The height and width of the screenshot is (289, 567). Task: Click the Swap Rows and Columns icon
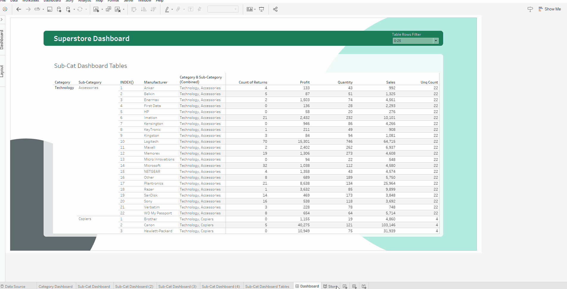coord(134,9)
